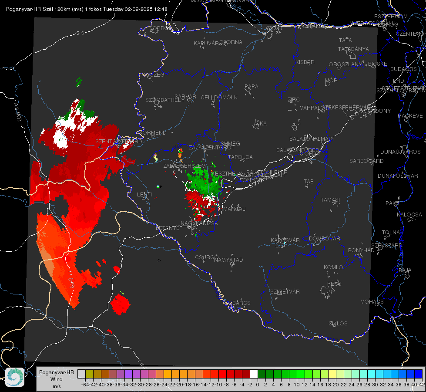Click the KOMLO city label

333,267
